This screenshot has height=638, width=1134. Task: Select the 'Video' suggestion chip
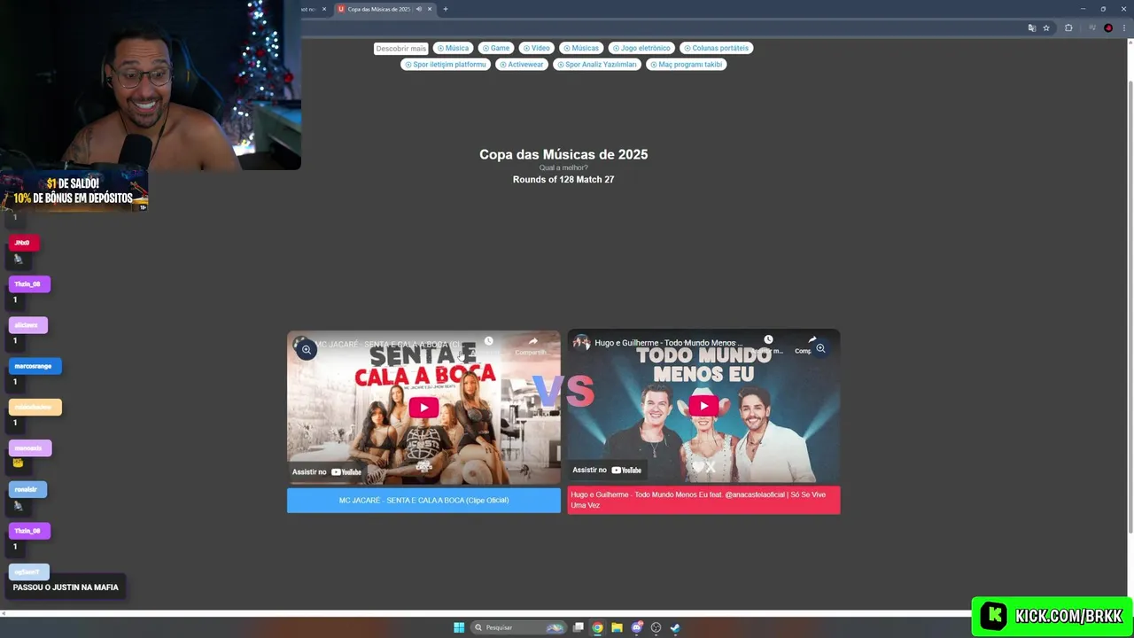[x=536, y=48]
